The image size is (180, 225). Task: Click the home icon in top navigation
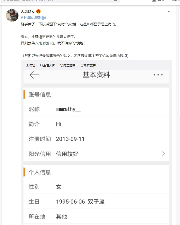pos(154,1)
